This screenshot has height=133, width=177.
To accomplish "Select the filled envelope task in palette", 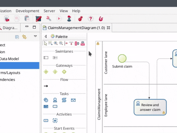I will pyautogui.click(x=46, y=106).
